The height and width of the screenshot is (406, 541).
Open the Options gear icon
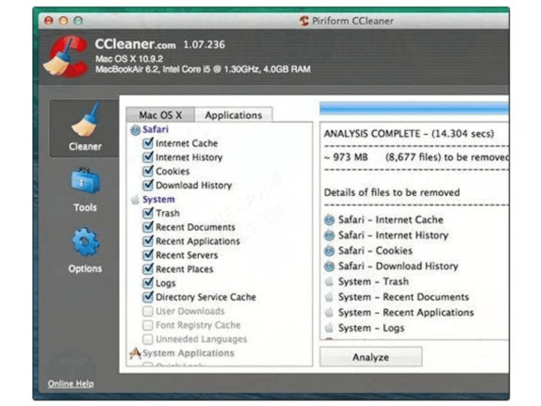tap(85, 243)
